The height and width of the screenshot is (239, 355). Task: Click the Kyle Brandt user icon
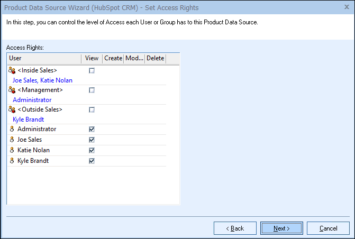[12, 161]
